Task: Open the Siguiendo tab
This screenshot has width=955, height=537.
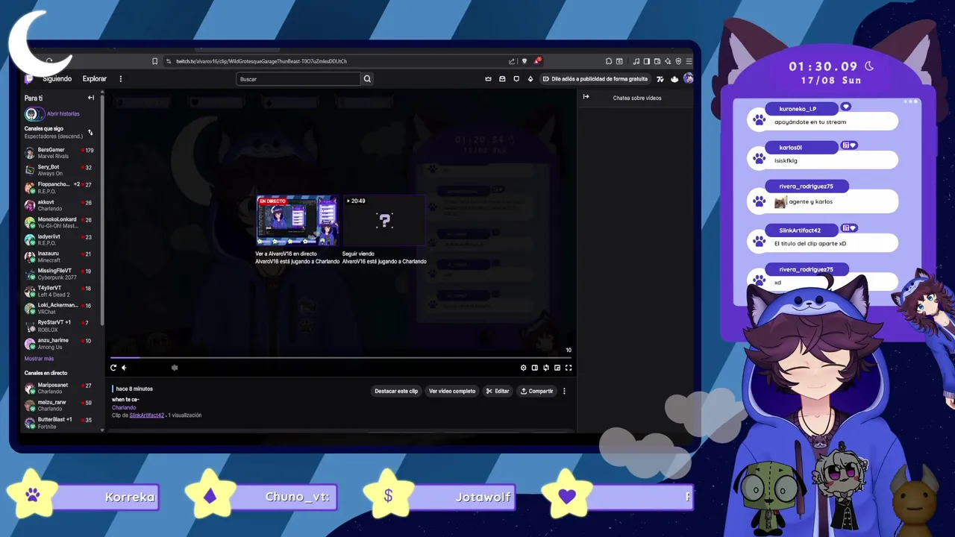Action: pyautogui.click(x=57, y=79)
